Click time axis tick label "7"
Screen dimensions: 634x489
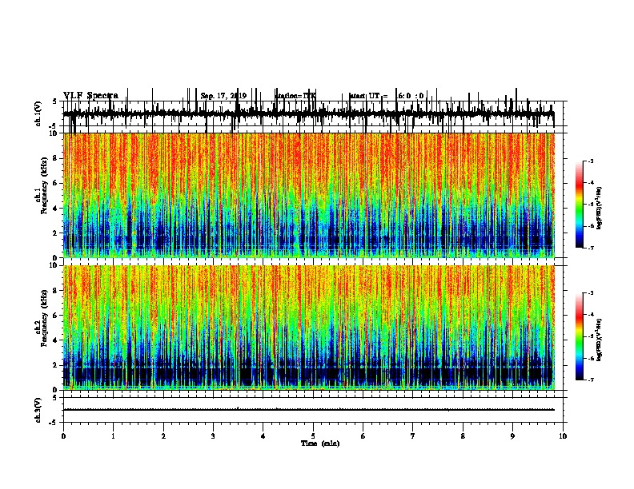413,436
